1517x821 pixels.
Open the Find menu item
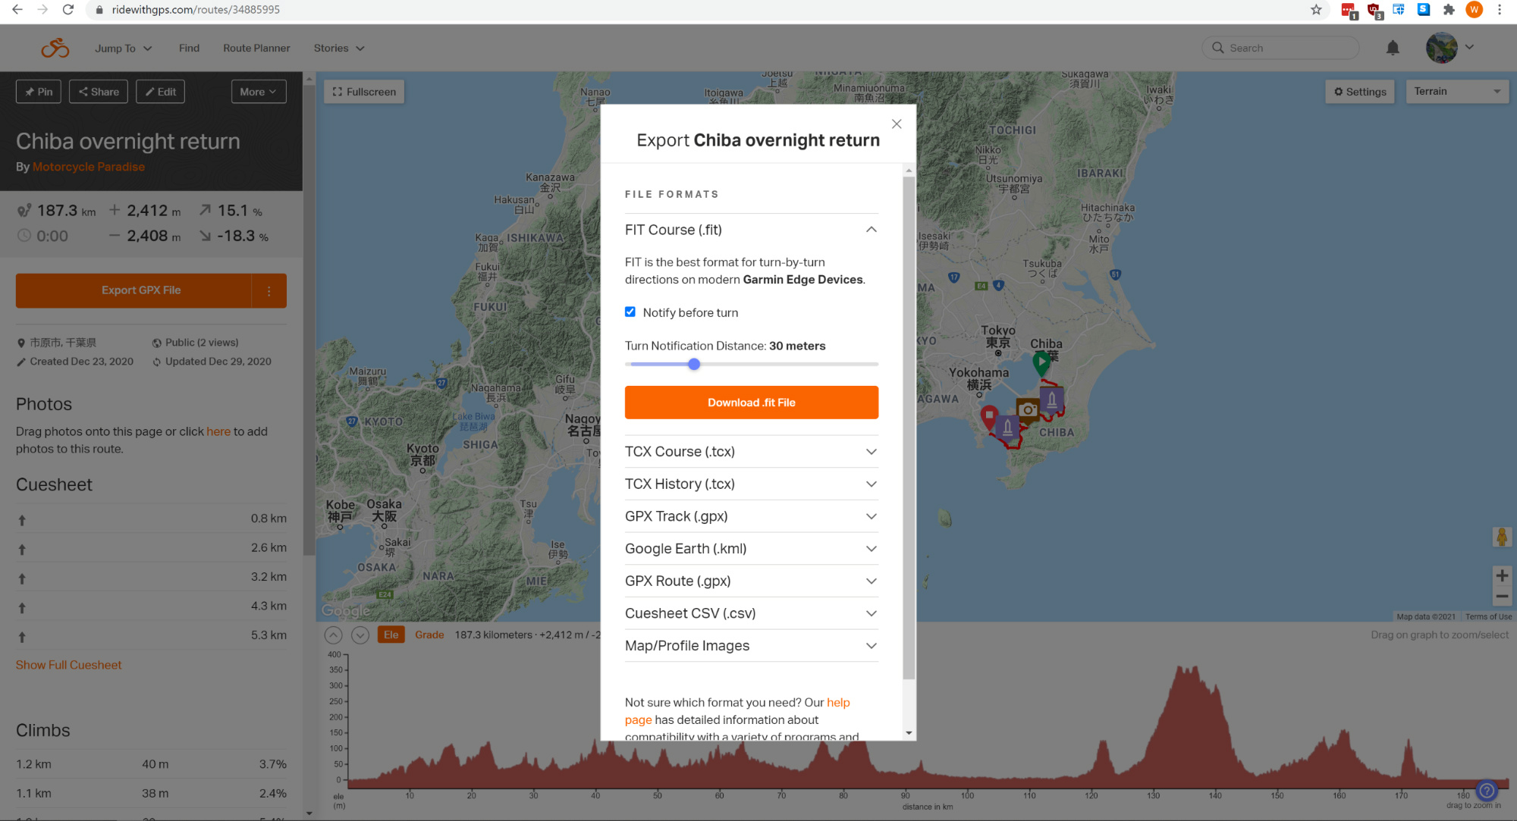point(189,48)
